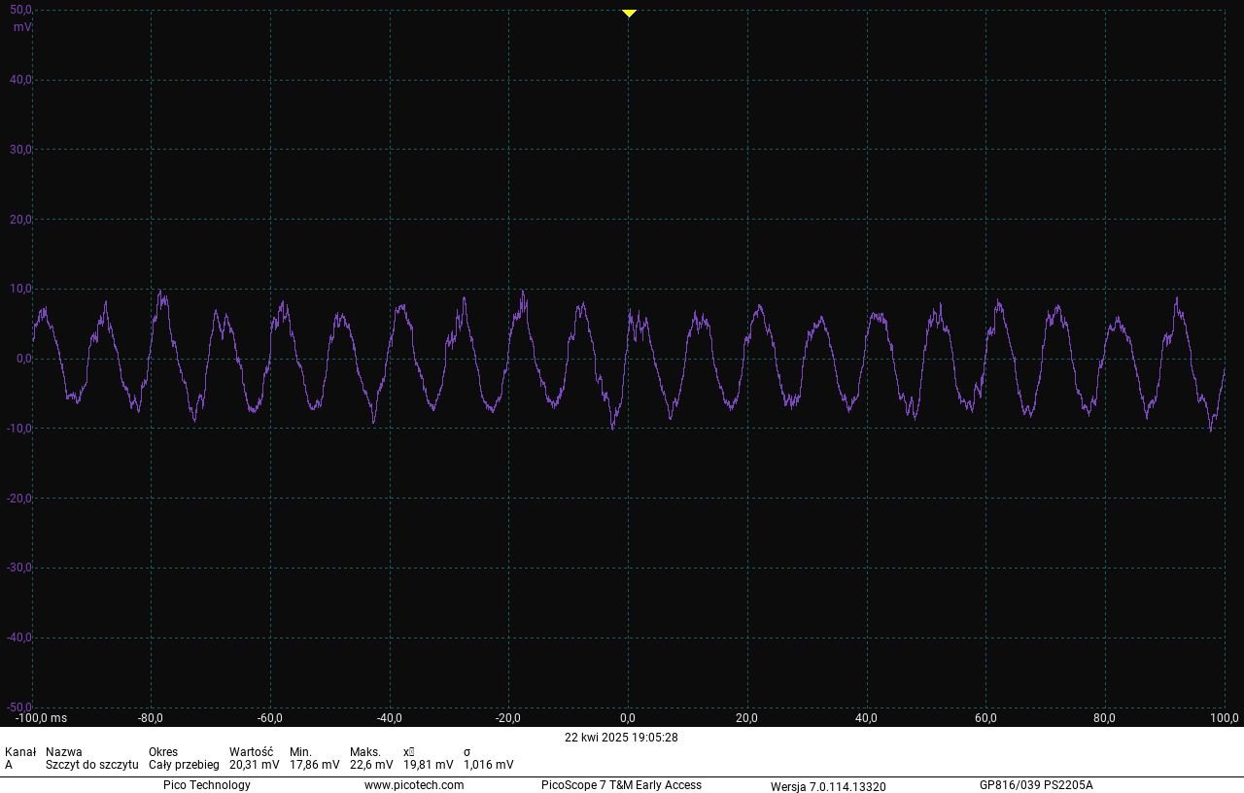Click the Pico Technology footer text
The width and height of the screenshot is (1244, 793).
point(207,785)
